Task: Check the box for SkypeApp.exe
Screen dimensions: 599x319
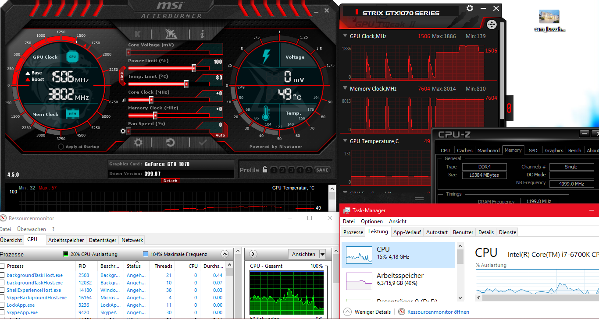Action: pyautogui.click(x=2, y=312)
